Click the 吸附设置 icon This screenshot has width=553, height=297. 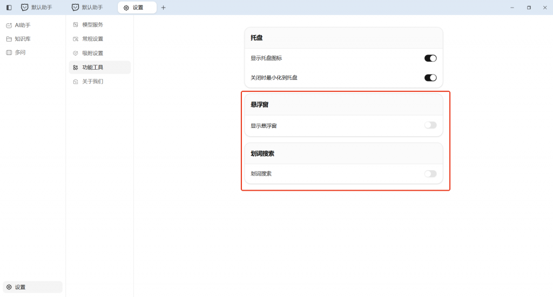76,53
